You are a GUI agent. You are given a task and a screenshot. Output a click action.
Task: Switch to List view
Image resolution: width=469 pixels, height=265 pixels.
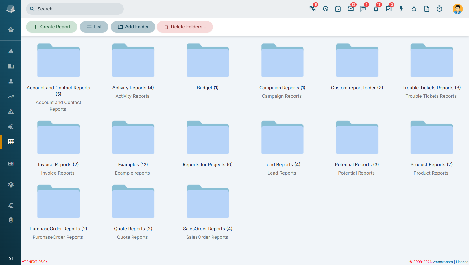[x=94, y=27]
